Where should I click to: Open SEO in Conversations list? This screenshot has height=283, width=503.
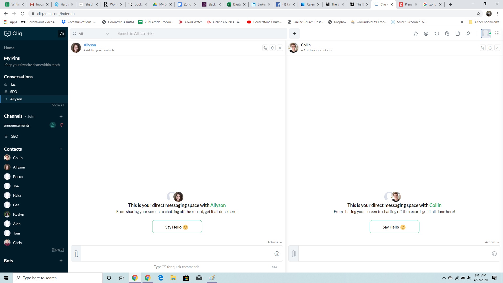click(x=34, y=92)
